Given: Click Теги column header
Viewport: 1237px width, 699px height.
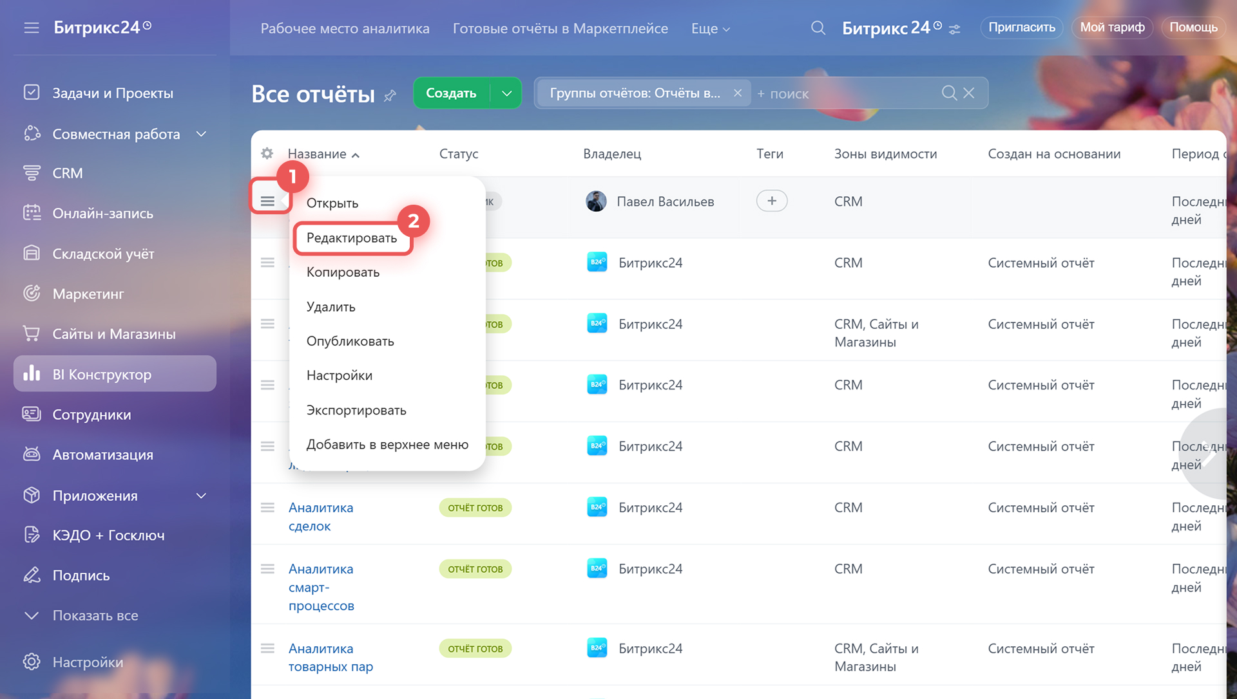Looking at the screenshot, I should (x=770, y=154).
